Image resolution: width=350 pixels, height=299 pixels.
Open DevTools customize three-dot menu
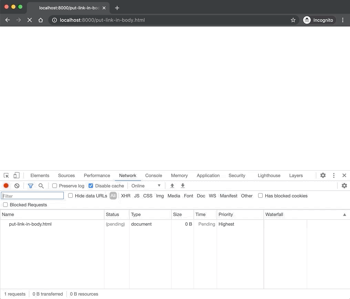tap(334, 175)
